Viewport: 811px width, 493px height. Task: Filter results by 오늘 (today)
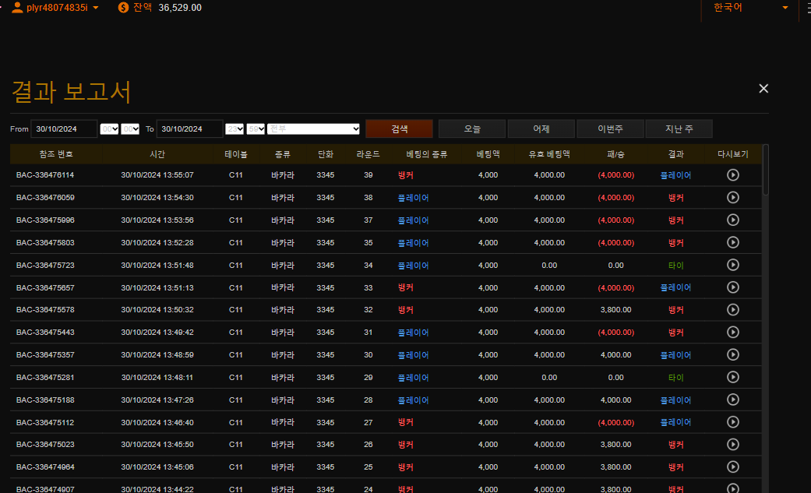coord(472,129)
